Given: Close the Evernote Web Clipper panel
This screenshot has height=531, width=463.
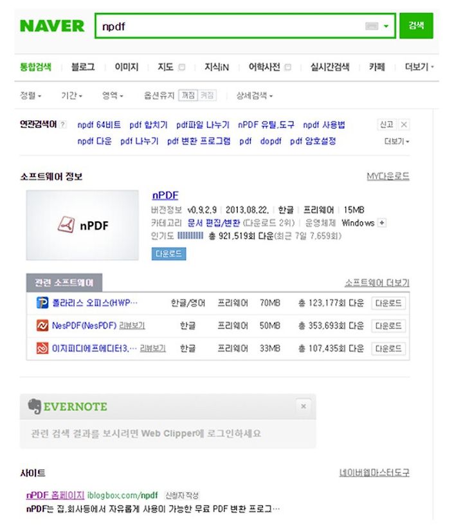Looking at the screenshot, I should (x=304, y=406).
